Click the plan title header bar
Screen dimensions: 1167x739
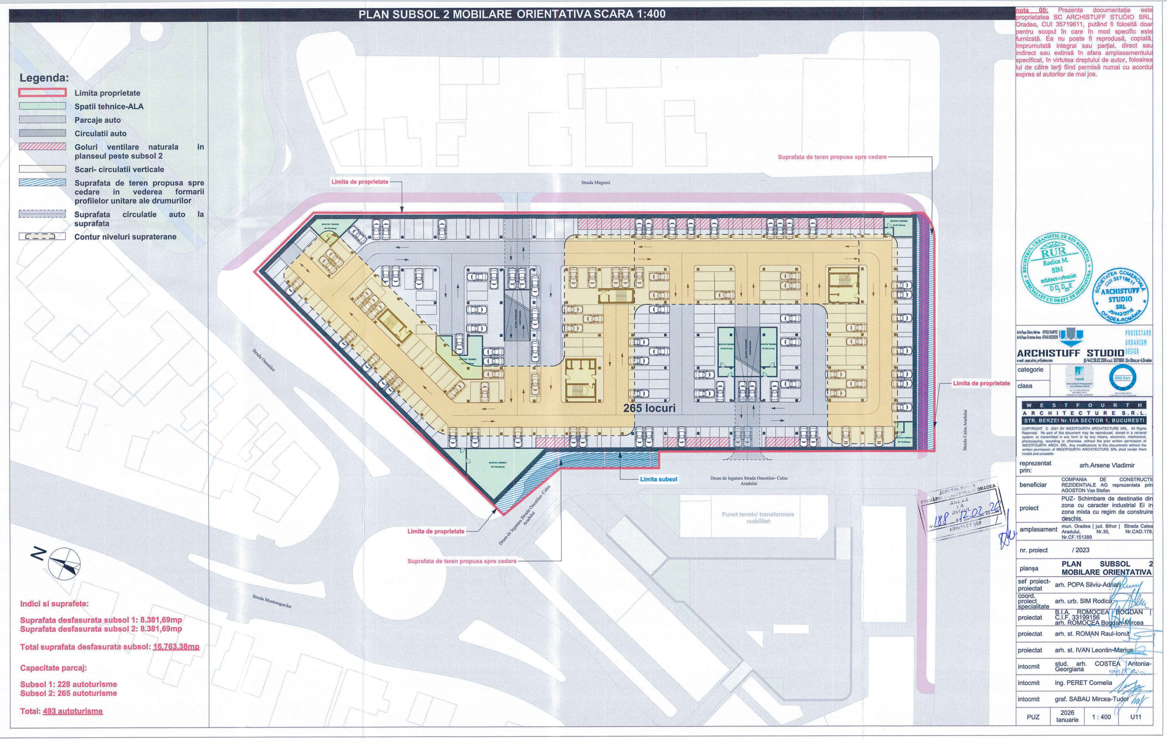511,14
